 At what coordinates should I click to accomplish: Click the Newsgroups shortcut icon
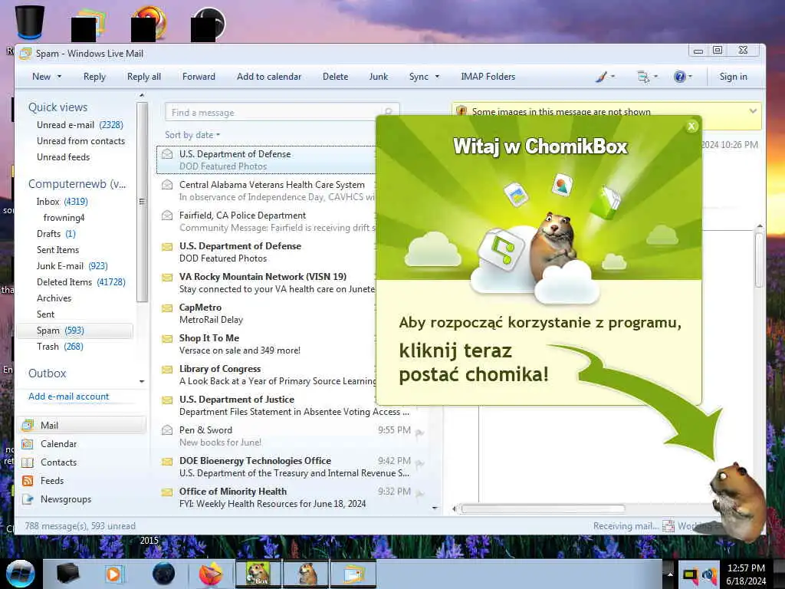pyautogui.click(x=28, y=499)
